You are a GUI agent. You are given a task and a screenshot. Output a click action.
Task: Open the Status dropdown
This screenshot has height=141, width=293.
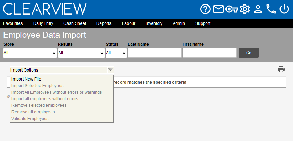(116, 53)
